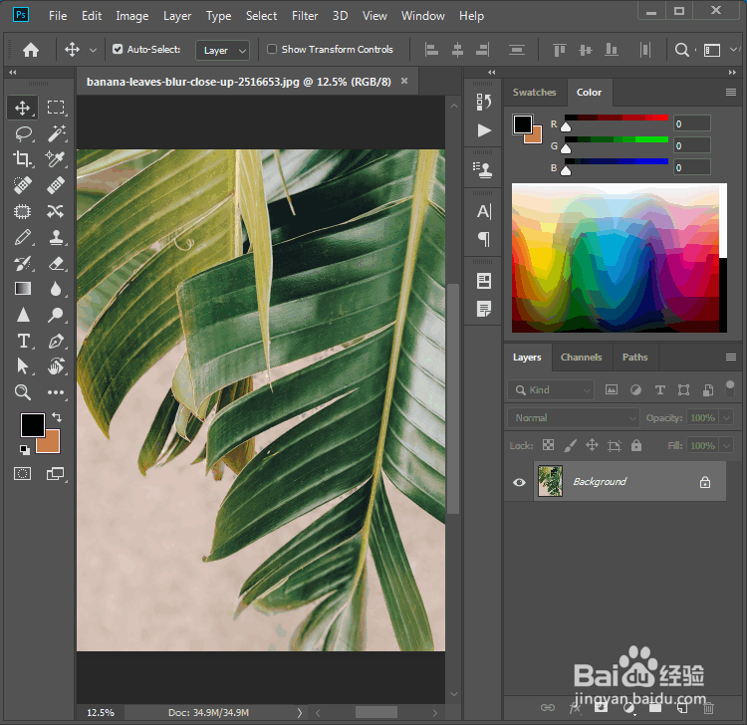The image size is (747, 725).
Task: Select the Hand tool
Action: 56,366
